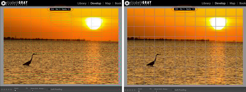Open toolbar options arrow in Opacity 100 window
Image resolution: width=246 pixels, height=92 pixels.
(244, 90)
